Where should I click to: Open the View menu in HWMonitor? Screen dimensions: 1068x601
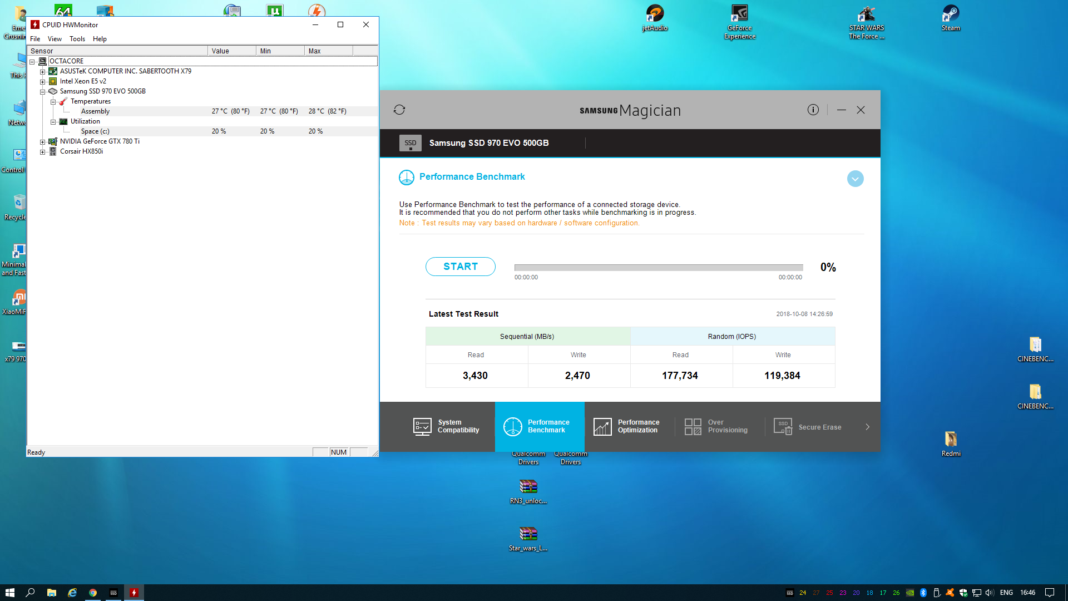[55, 39]
